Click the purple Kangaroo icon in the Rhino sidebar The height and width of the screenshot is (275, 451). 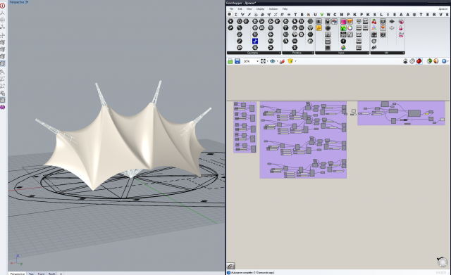3,107
